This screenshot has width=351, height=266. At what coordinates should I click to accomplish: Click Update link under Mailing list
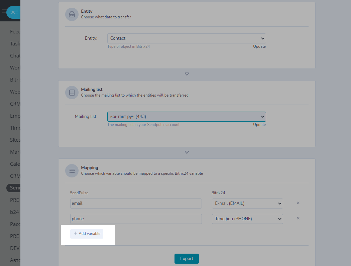(259, 125)
